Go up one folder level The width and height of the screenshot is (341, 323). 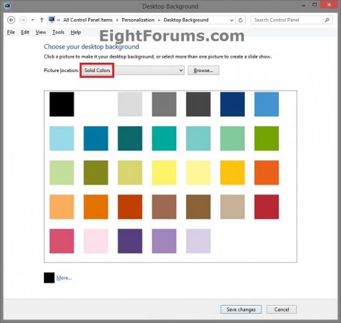tap(42, 20)
